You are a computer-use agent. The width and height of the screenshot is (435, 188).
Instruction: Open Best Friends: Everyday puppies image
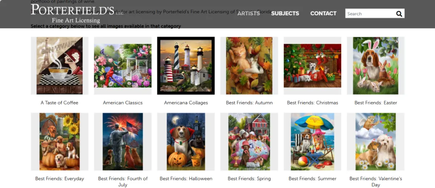[60, 141]
